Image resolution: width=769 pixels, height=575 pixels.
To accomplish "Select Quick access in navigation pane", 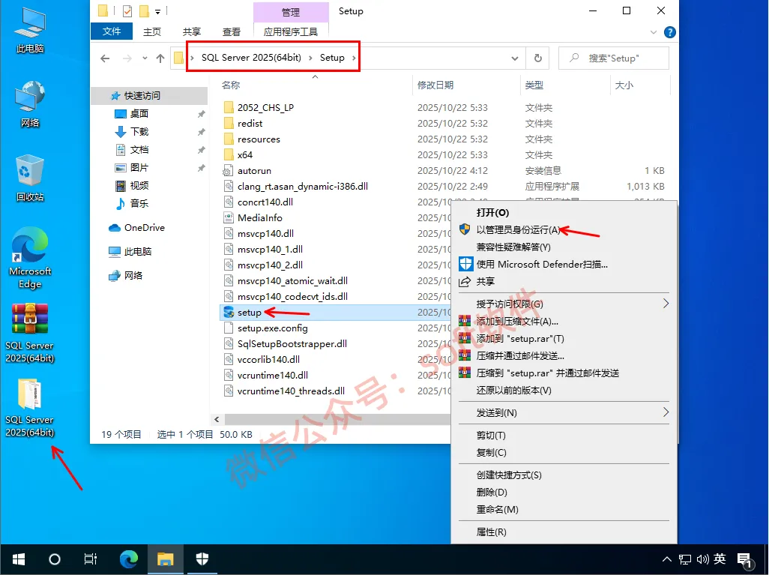I will pyautogui.click(x=150, y=96).
